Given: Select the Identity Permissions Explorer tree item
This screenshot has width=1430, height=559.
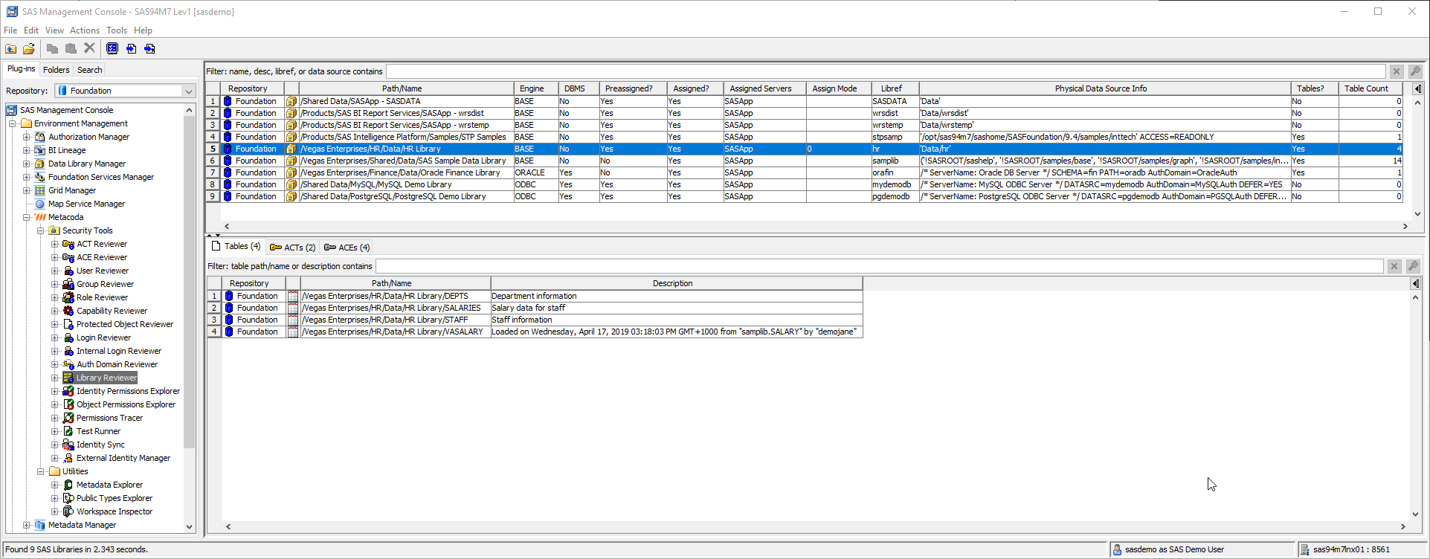Looking at the screenshot, I should 128,391.
